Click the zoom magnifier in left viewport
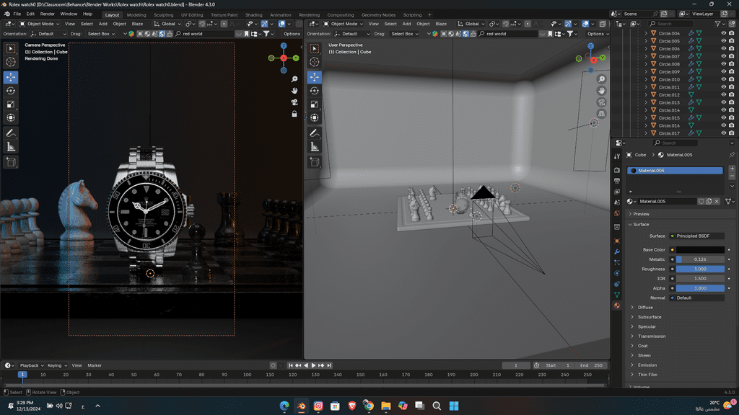 [x=294, y=79]
